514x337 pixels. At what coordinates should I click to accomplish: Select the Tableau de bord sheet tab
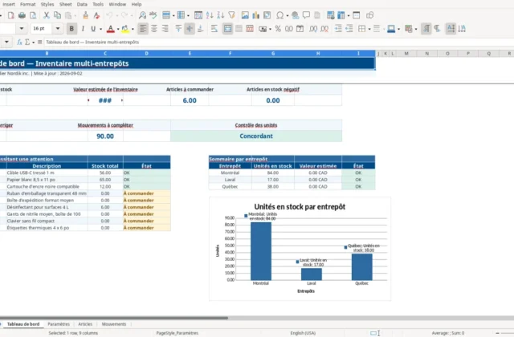(x=23, y=324)
